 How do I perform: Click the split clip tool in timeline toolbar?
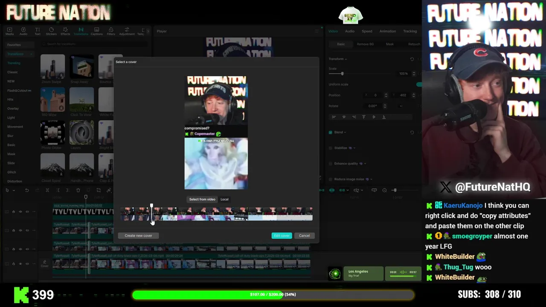(x=47, y=190)
